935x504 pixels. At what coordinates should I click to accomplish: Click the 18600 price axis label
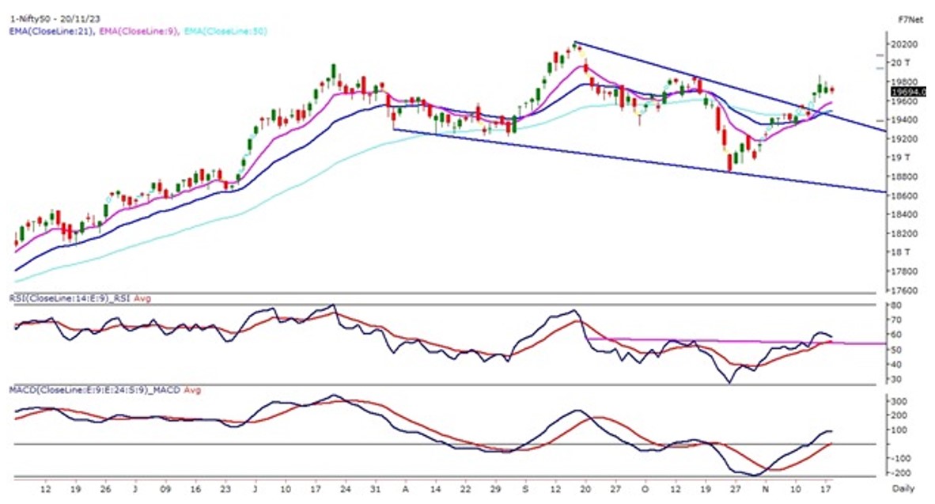[x=904, y=195]
